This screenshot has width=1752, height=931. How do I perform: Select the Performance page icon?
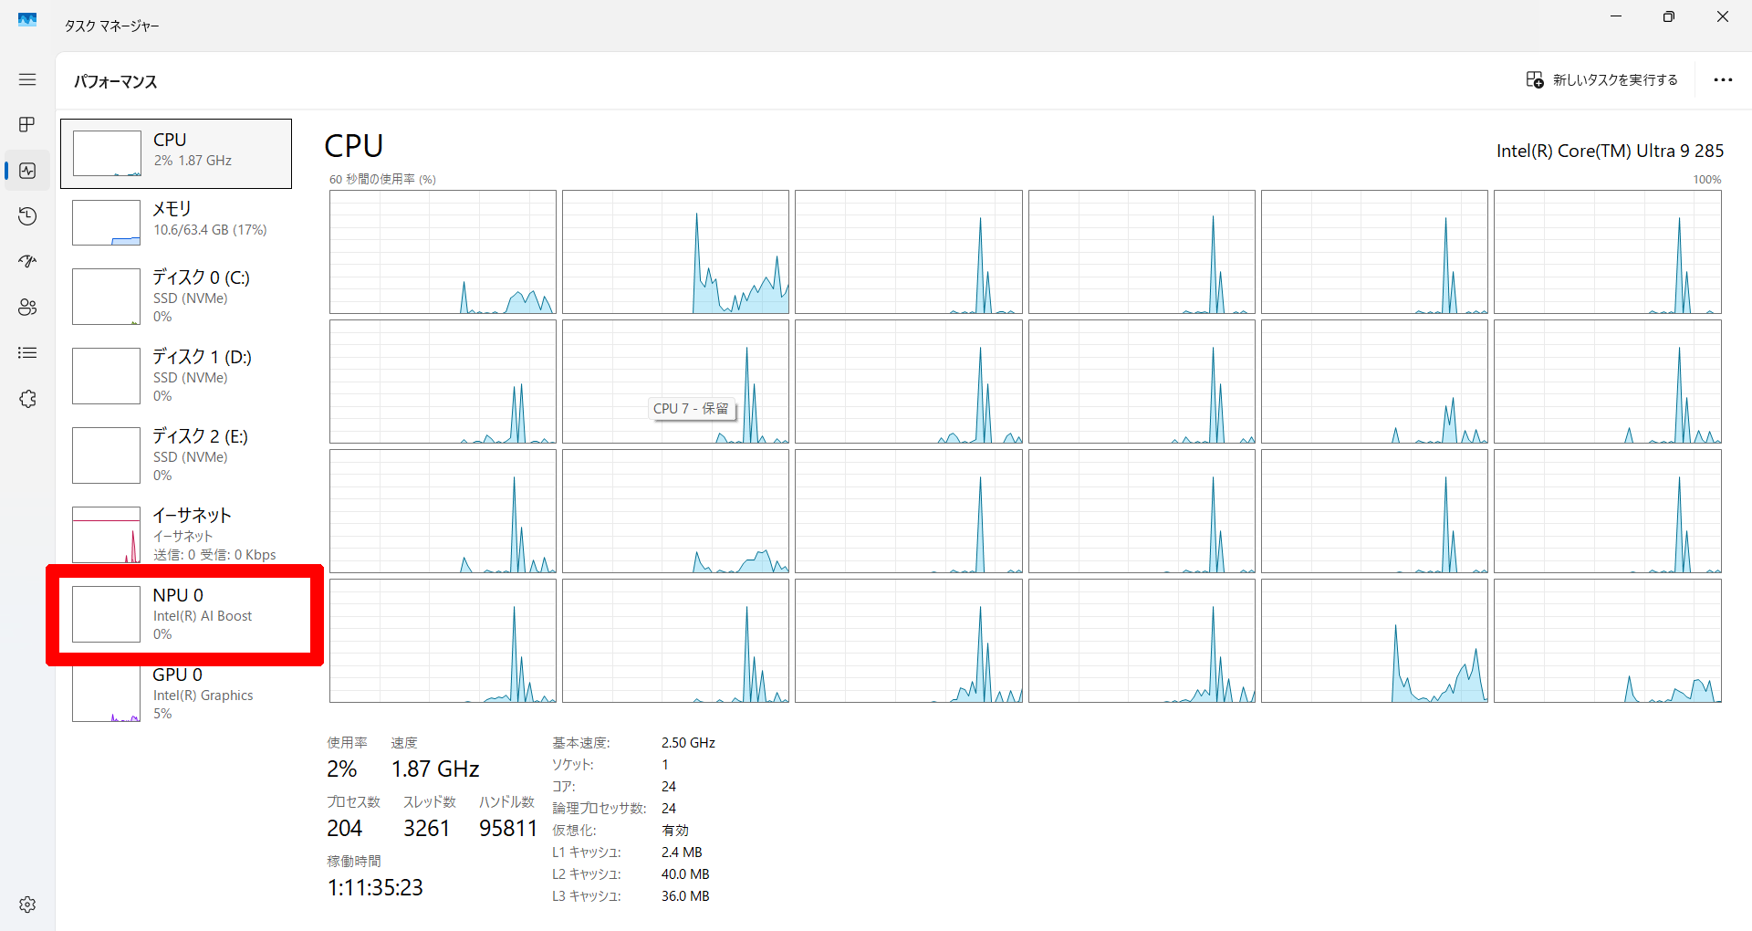(27, 171)
